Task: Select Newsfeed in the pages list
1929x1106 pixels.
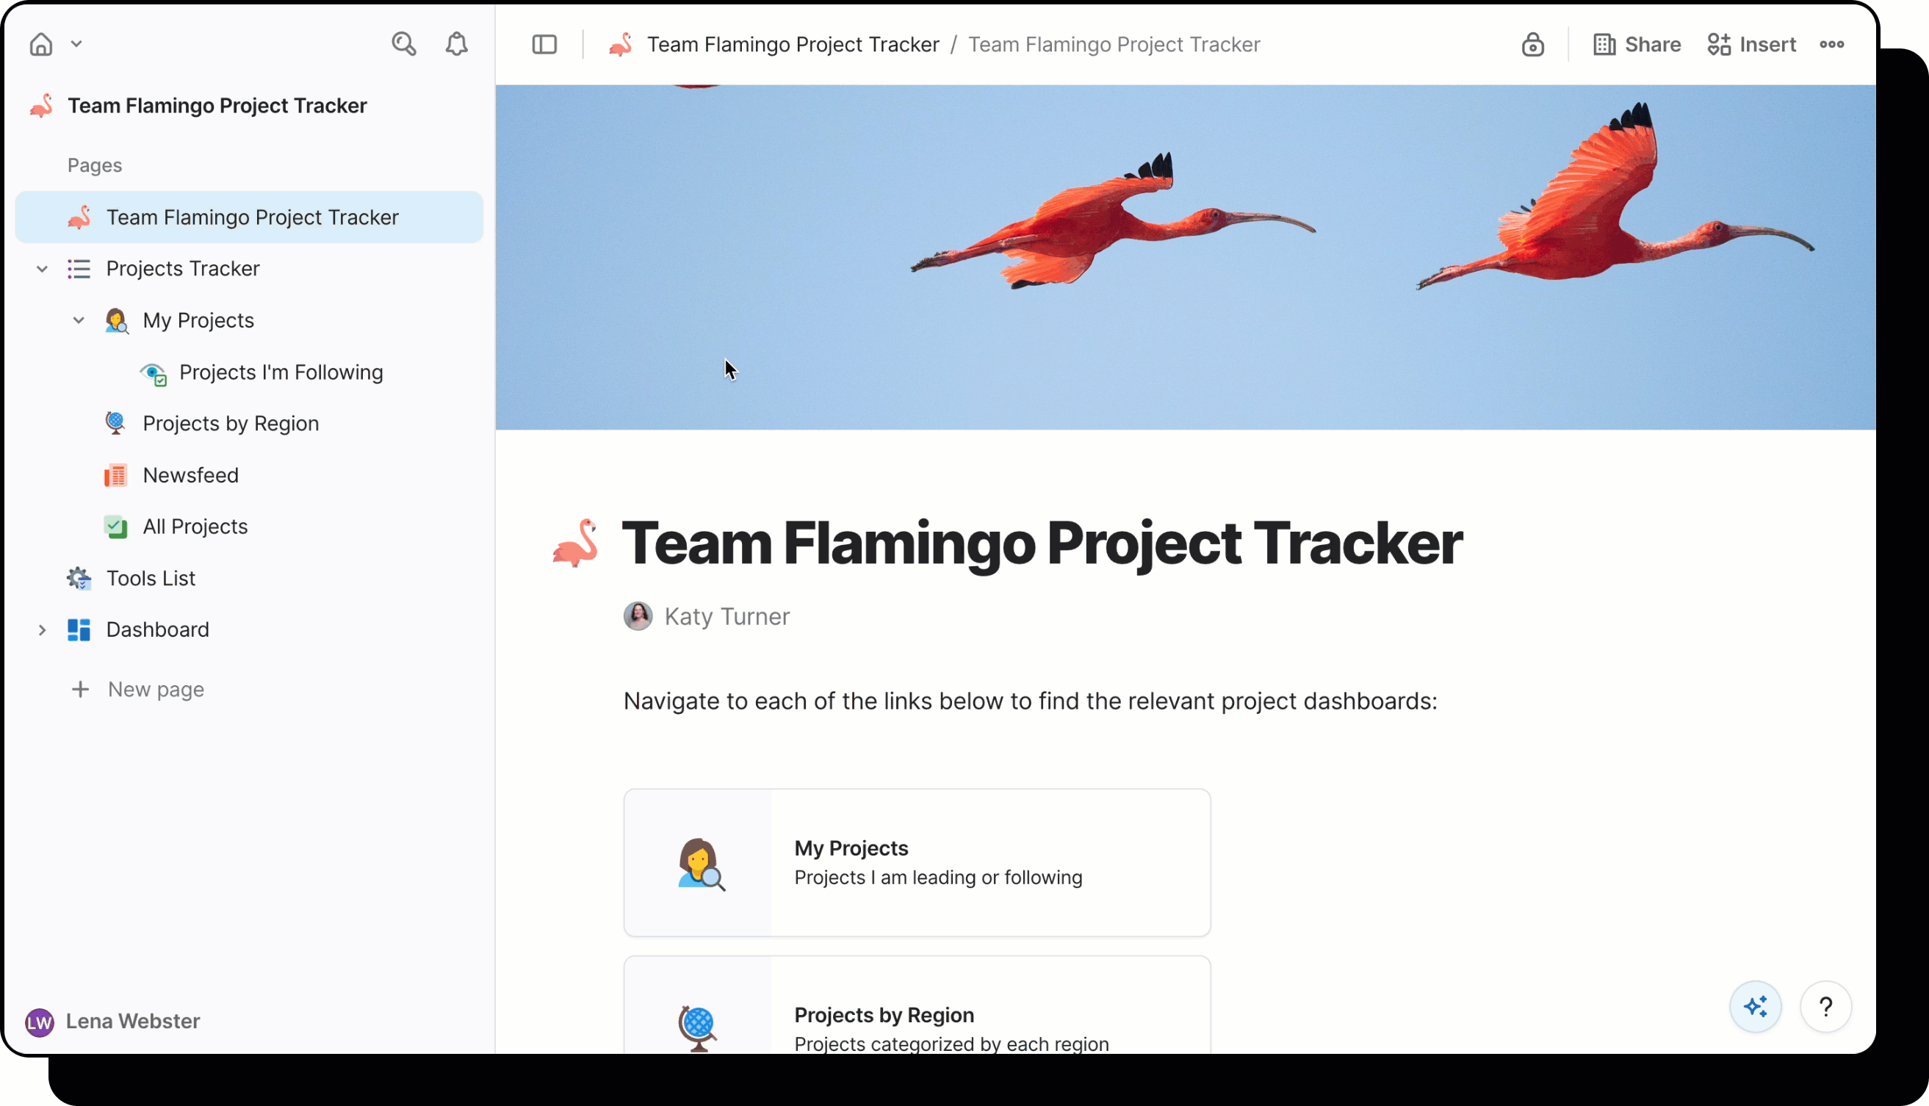Action: coord(190,474)
